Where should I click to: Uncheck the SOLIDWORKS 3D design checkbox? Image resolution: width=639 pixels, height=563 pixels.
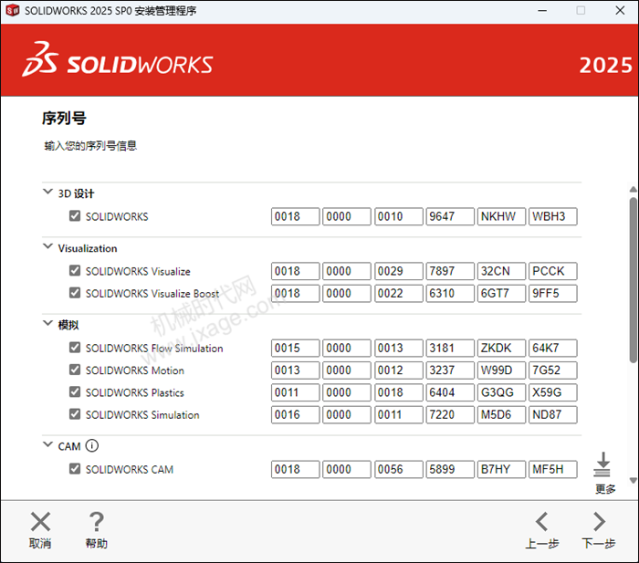coord(75,216)
